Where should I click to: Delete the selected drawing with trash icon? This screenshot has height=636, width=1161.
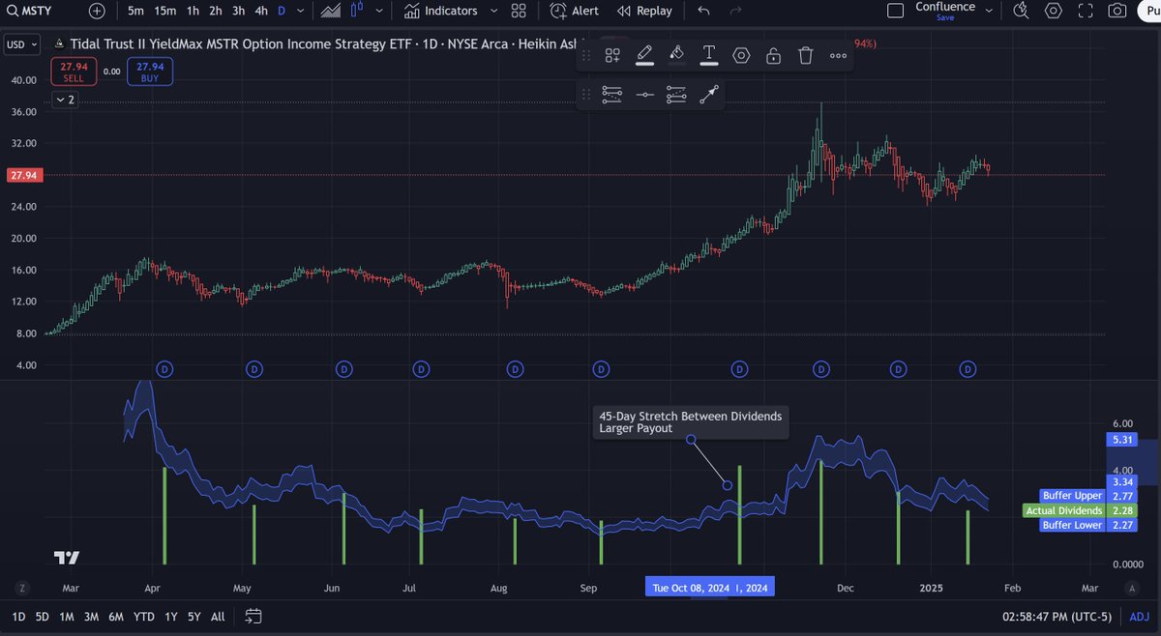click(806, 55)
